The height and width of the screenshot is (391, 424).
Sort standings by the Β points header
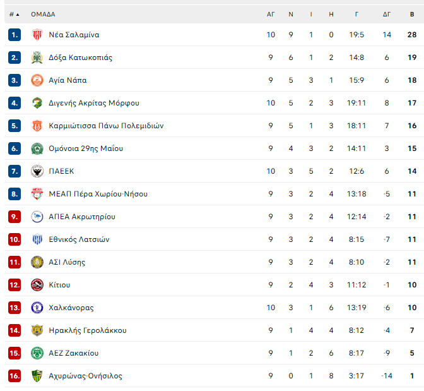412,14
